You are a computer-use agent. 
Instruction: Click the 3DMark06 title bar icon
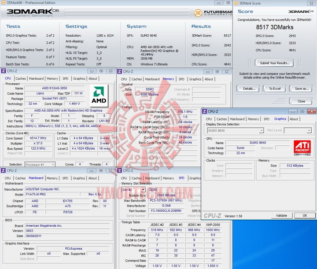pyautogui.click(x=3, y=3)
